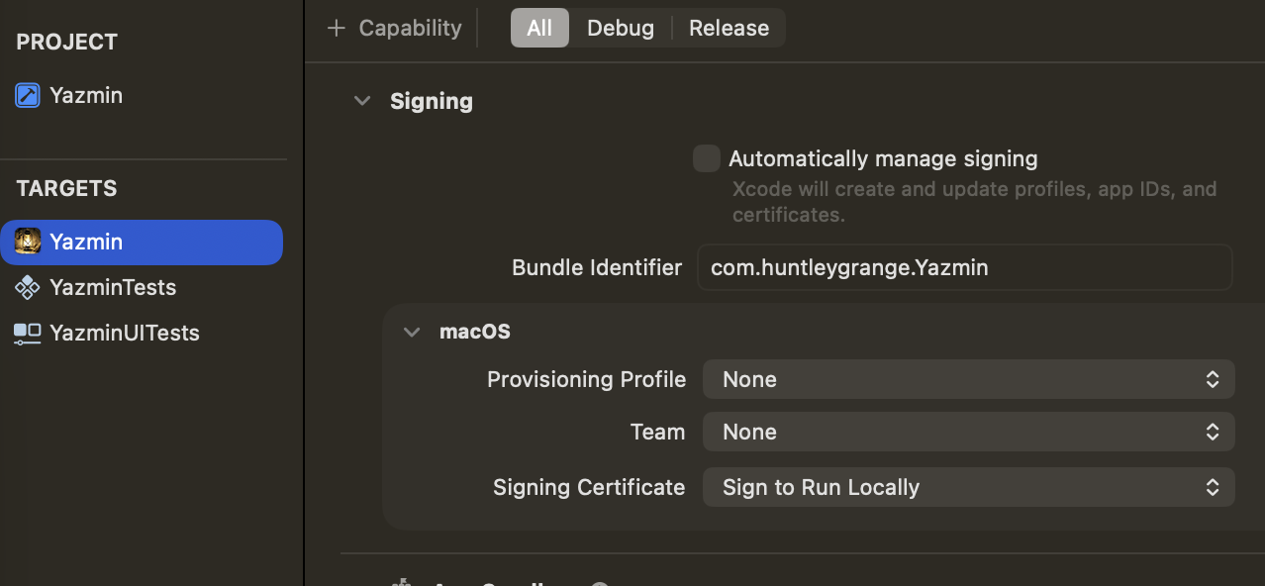This screenshot has width=1265, height=586.
Task: Click the Provisioning Profile label
Action: (x=586, y=379)
